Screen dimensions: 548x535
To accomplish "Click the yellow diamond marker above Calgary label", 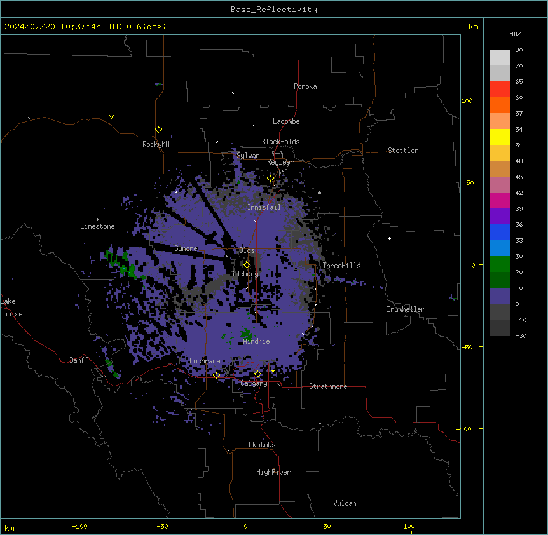I will click(257, 374).
